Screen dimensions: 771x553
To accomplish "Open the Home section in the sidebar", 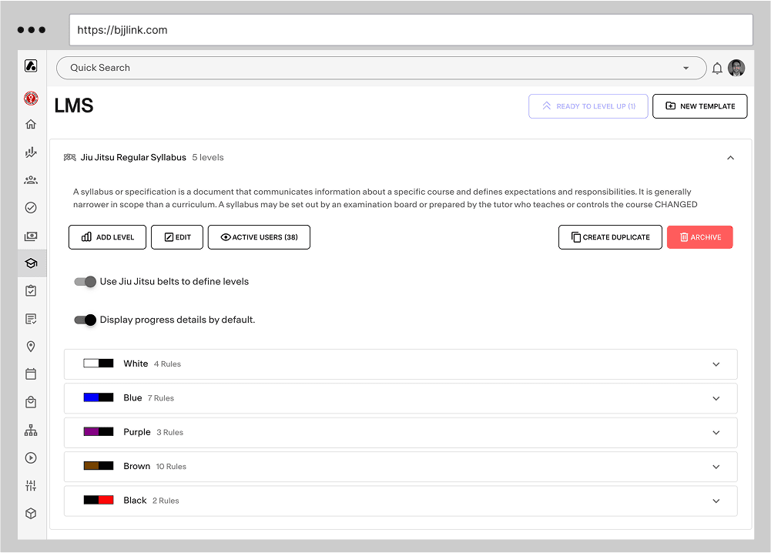I will click(31, 124).
